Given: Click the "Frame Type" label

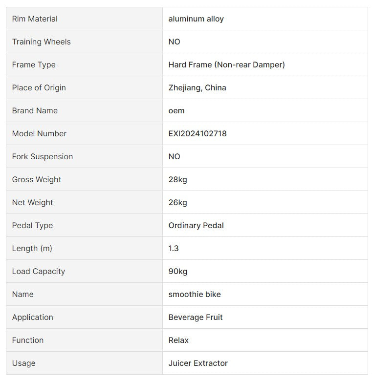Looking at the screenshot, I should coord(34,65).
